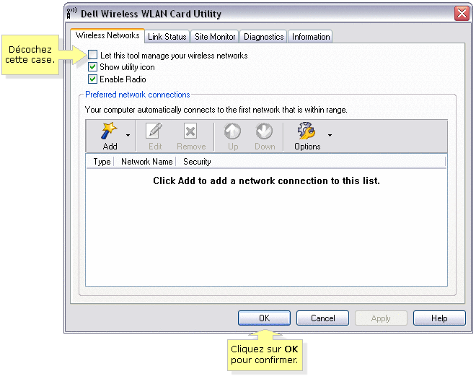Sort by the Type column header
The width and height of the screenshot is (476, 379).
[x=100, y=162]
